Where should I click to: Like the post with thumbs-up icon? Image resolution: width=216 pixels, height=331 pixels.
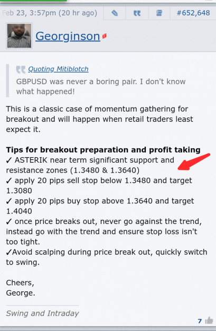pos(209,320)
